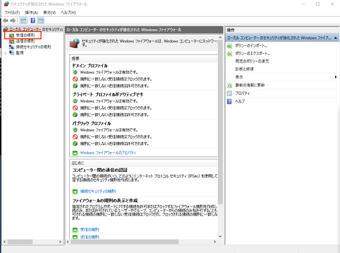This screenshot has height=253, width=340.
Task: Click 診断と修復 action
Action: [x=244, y=69]
